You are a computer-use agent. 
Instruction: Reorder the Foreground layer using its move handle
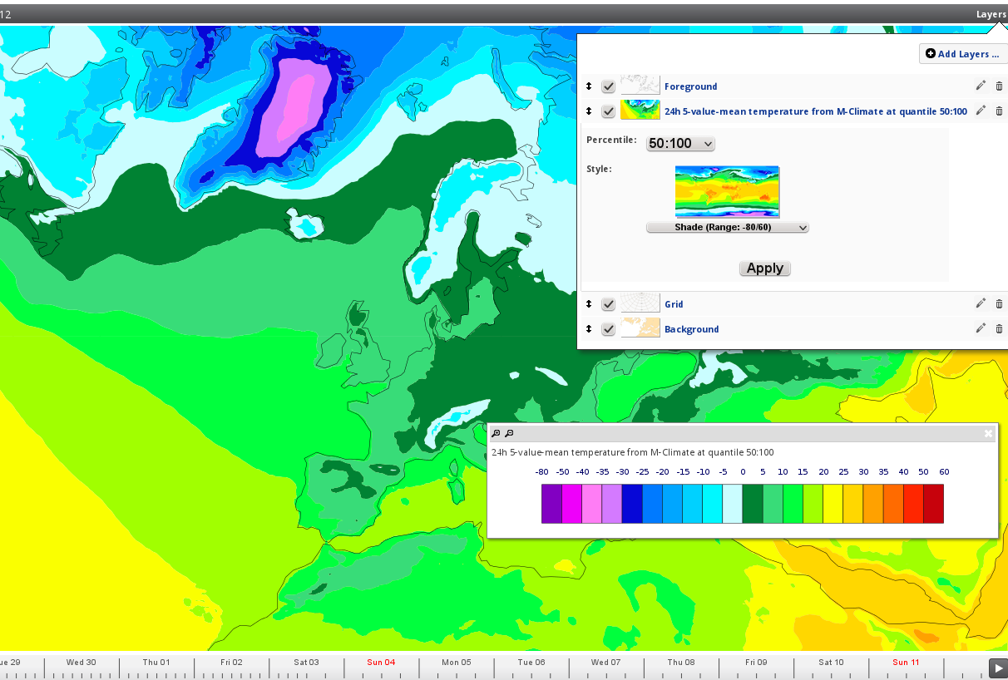point(589,86)
